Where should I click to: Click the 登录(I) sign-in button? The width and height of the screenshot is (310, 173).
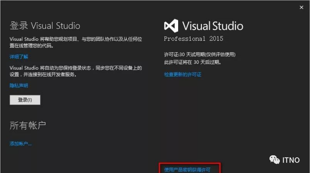(25, 100)
